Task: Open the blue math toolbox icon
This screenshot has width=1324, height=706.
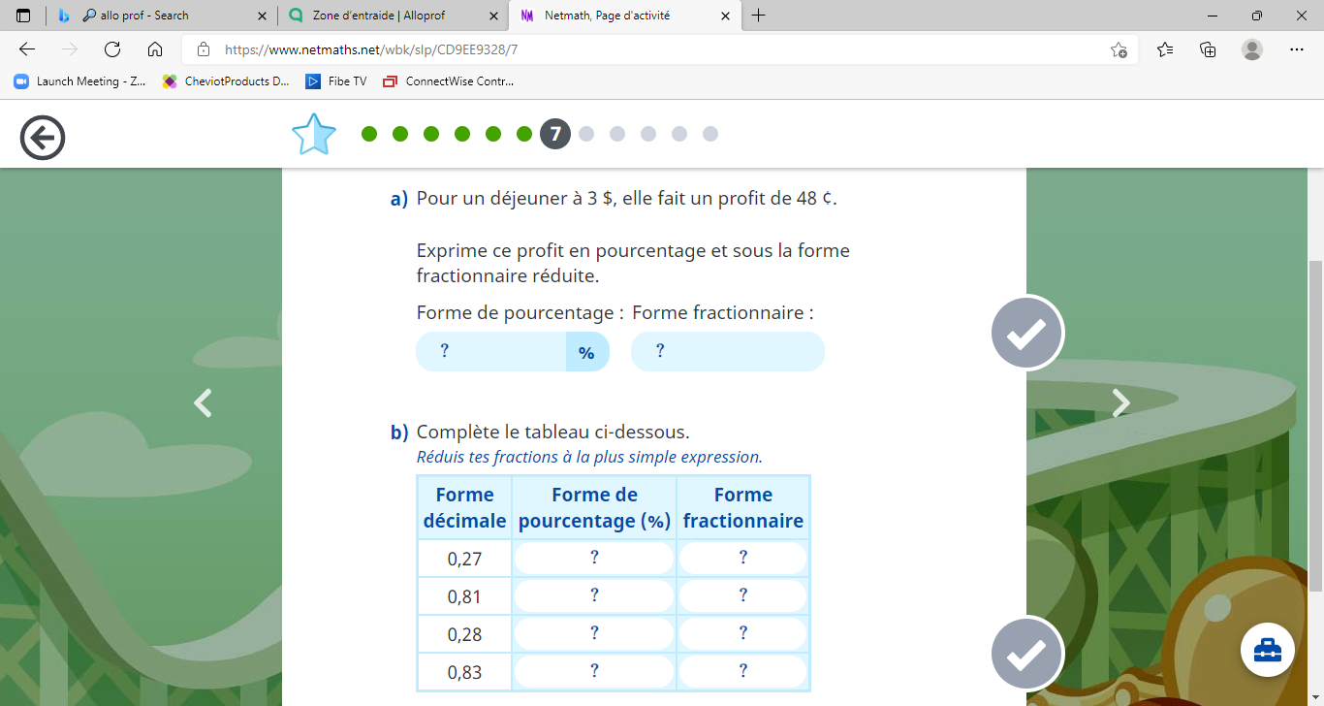Action: 1268,650
